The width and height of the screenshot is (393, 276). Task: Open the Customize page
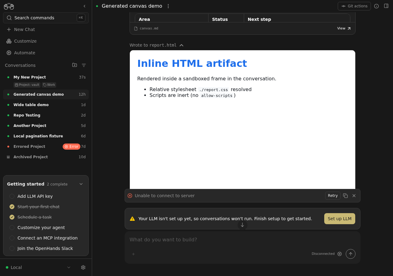(46, 41)
